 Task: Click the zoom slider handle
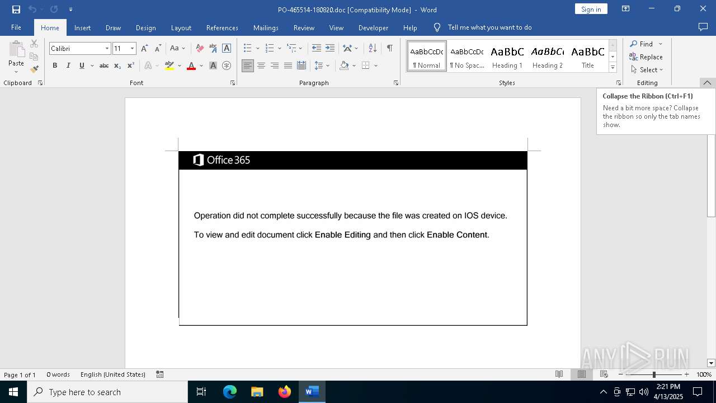click(x=654, y=374)
